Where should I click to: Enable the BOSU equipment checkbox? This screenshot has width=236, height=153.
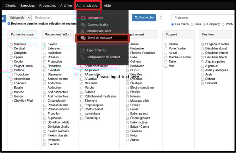click(x=127, y=70)
